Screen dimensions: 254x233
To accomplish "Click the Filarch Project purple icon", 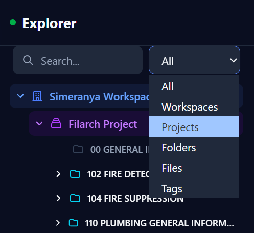I will 56,123.
